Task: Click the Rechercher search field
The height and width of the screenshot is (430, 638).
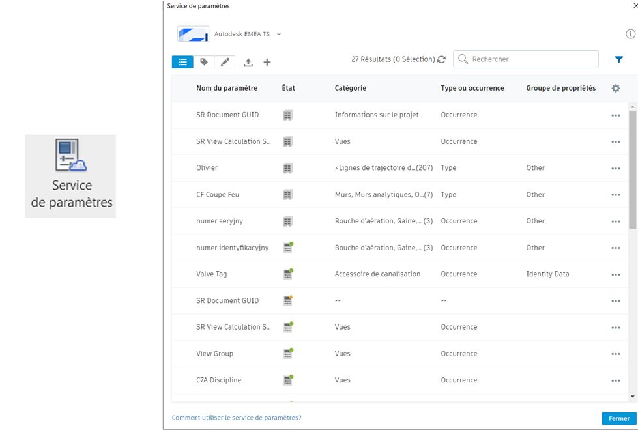Action: (526, 59)
